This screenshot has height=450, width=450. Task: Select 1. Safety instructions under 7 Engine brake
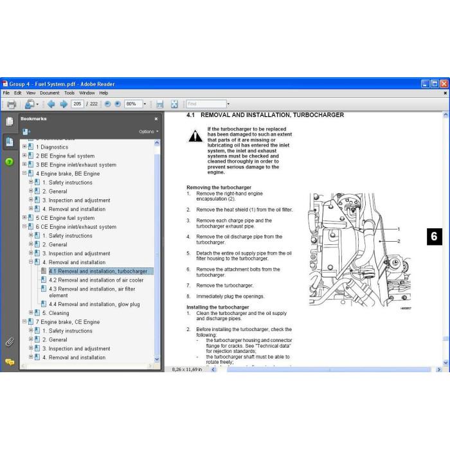point(67,331)
